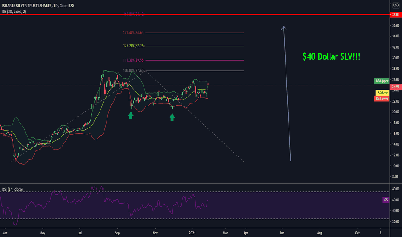
Task: Click the Oct label on the time axis
Action: pyautogui.click(x=357, y=233)
